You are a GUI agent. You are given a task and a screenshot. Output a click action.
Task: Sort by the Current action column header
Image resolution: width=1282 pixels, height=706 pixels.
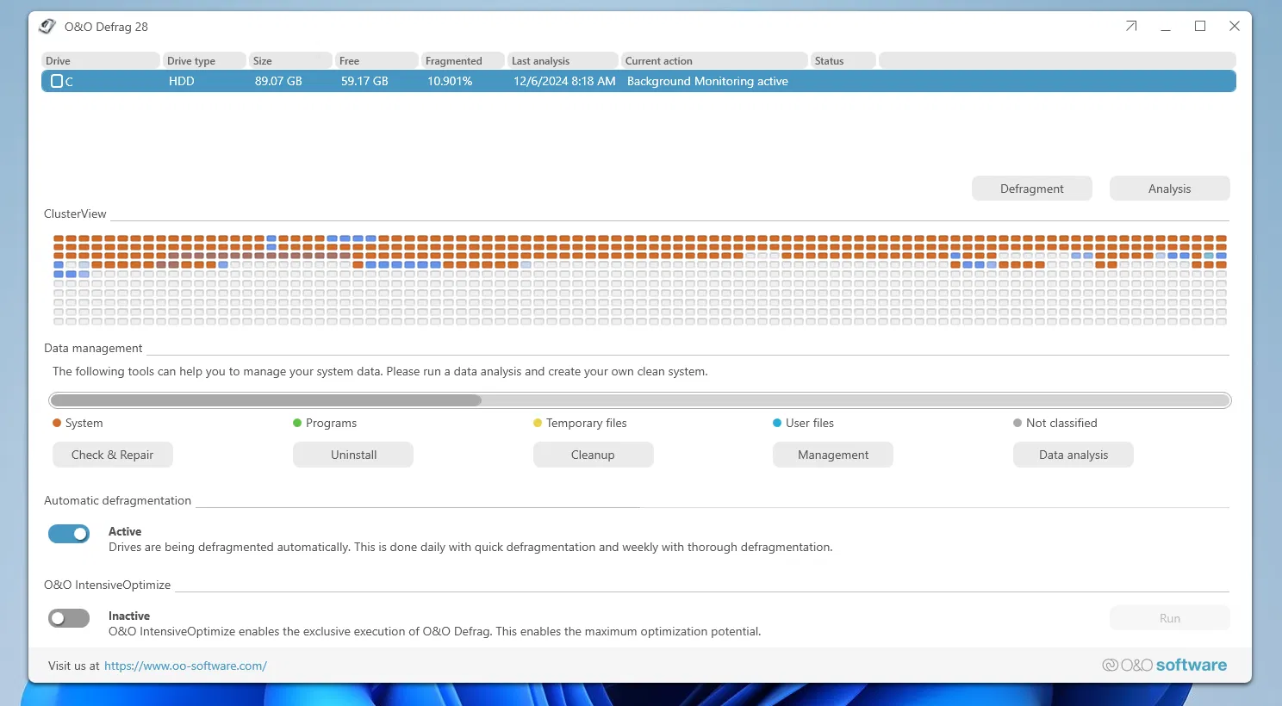(x=714, y=60)
